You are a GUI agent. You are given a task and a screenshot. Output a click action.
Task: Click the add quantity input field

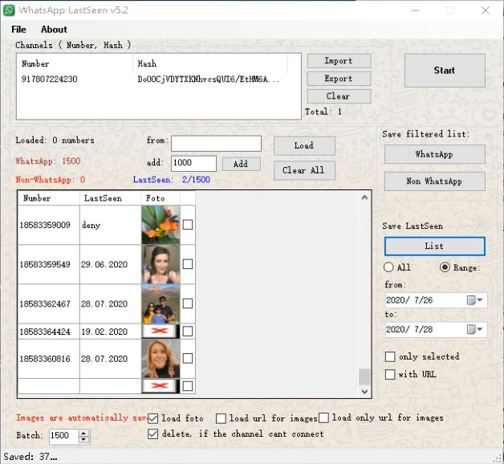pyautogui.click(x=193, y=164)
